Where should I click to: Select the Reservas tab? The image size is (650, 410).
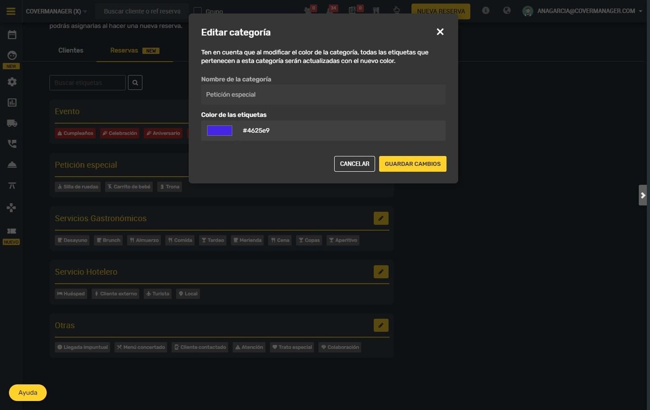coord(135,50)
